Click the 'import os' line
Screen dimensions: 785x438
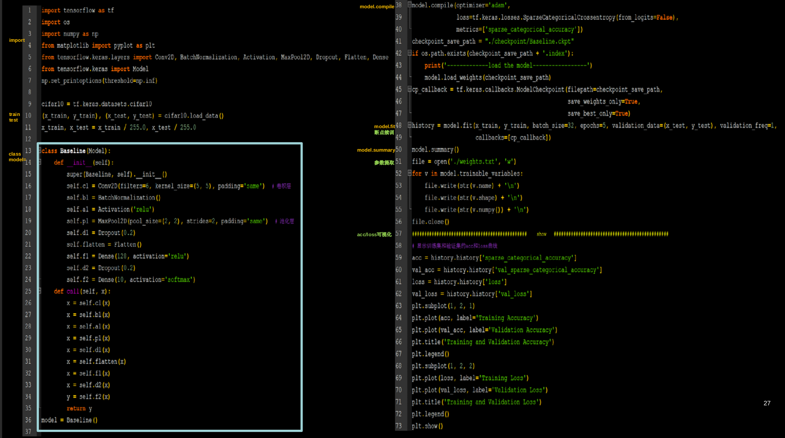(55, 22)
